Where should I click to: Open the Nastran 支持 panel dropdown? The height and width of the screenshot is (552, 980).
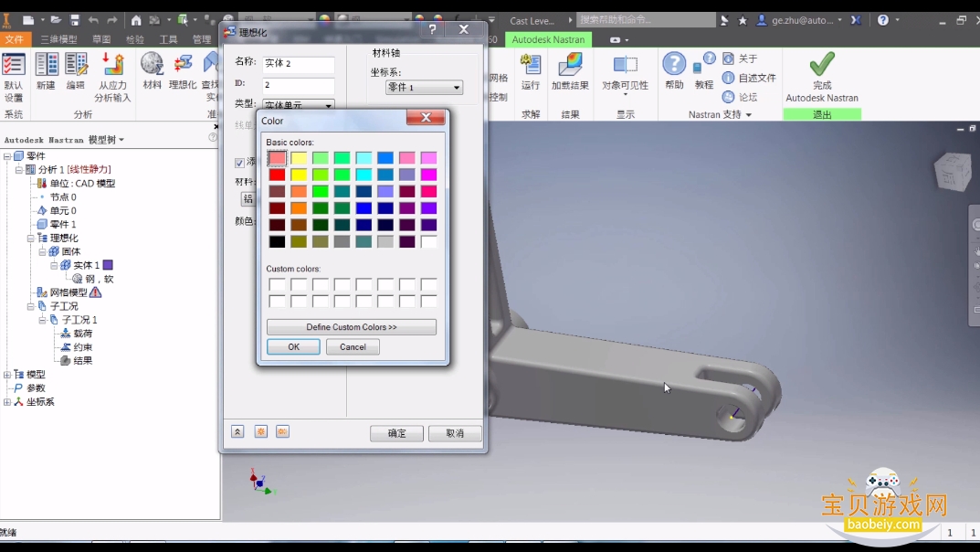coord(749,115)
